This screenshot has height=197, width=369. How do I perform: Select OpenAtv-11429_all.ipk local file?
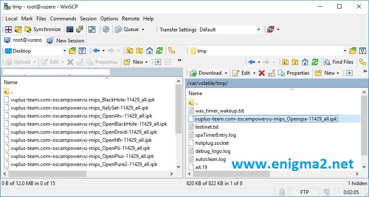pos(81,116)
